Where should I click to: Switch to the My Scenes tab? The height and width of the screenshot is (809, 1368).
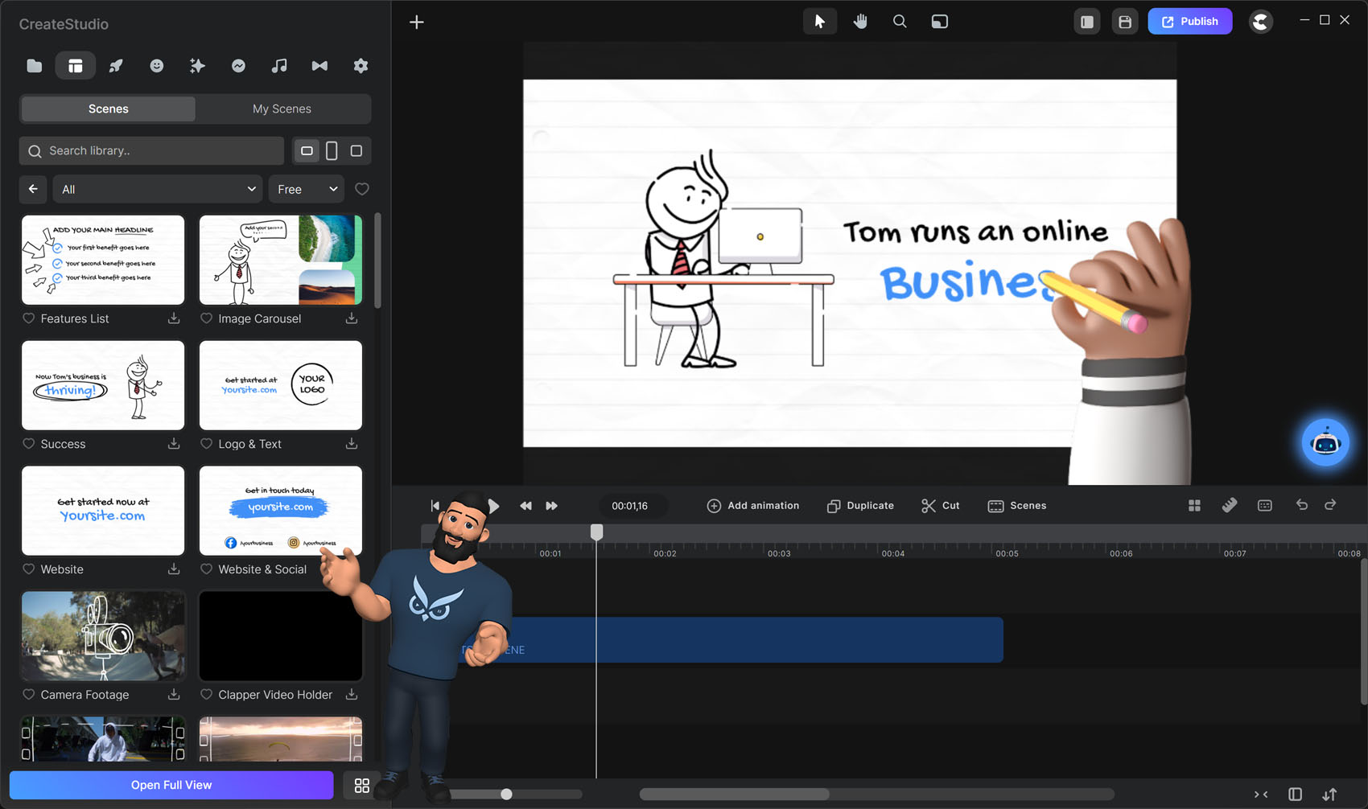[x=282, y=109]
